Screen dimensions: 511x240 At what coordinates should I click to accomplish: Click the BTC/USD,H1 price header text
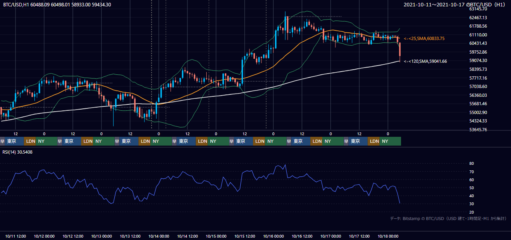click(x=57, y=5)
